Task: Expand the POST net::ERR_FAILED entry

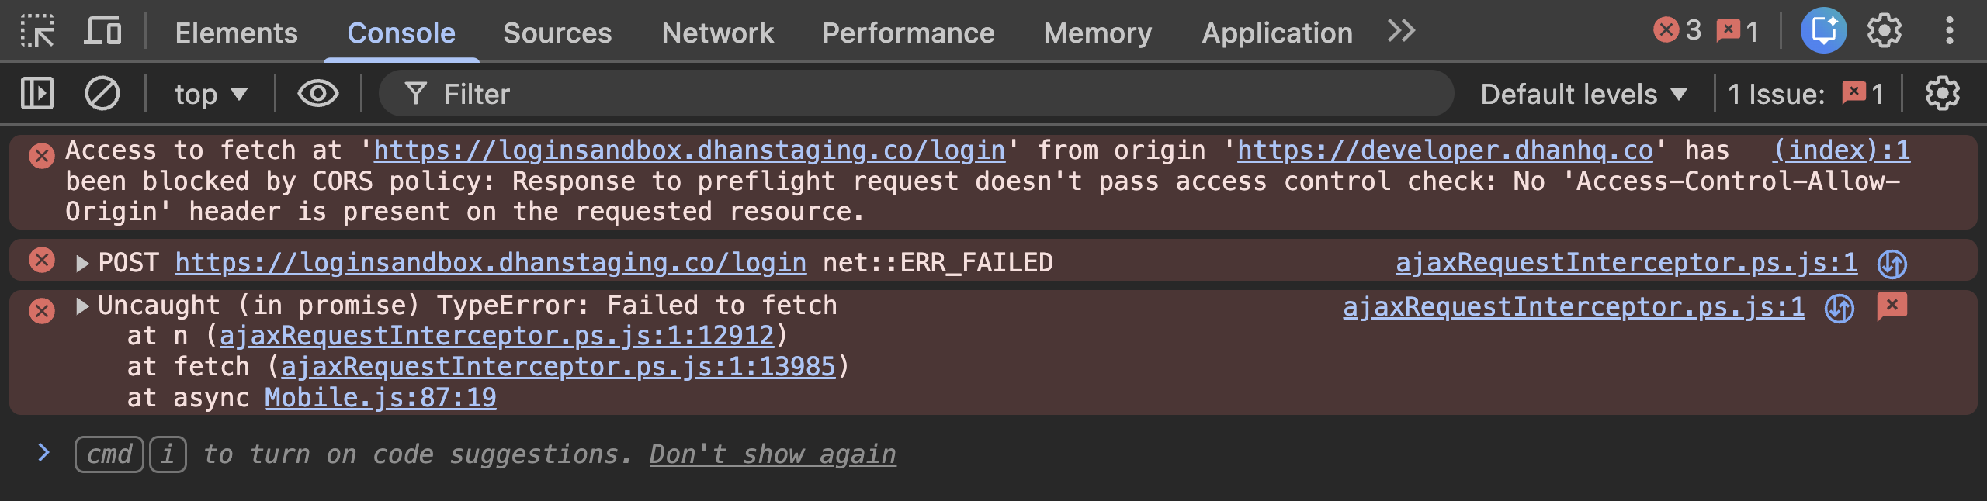Action: tap(82, 264)
